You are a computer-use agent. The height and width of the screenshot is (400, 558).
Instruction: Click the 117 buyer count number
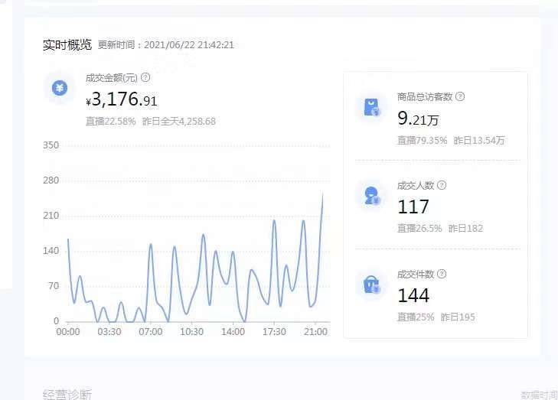click(x=413, y=207)
